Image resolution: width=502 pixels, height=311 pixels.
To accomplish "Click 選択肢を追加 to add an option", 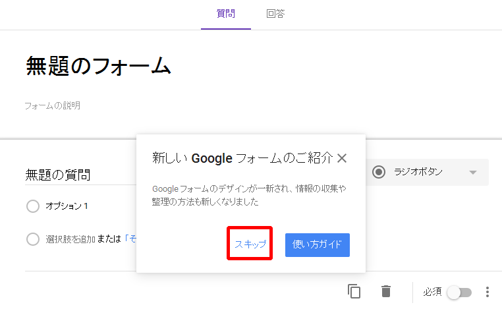I will pyautogui.click(x=70, y=239).
